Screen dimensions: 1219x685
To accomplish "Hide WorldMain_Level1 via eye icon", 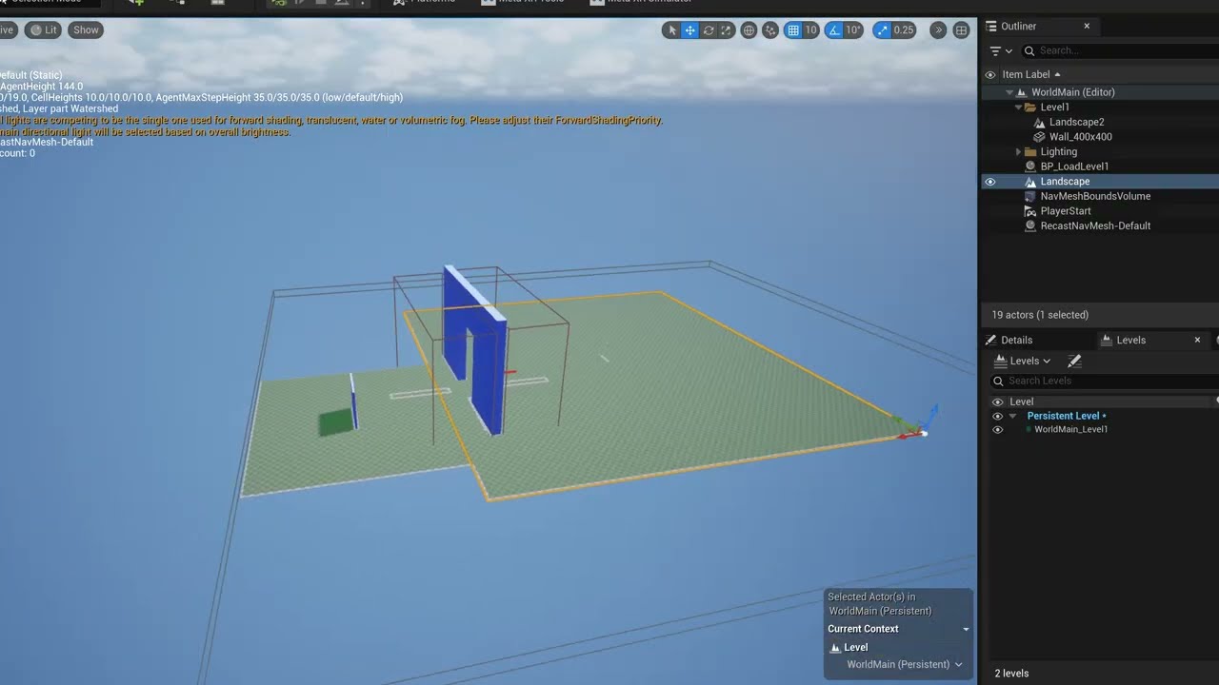I will [998, 430].
